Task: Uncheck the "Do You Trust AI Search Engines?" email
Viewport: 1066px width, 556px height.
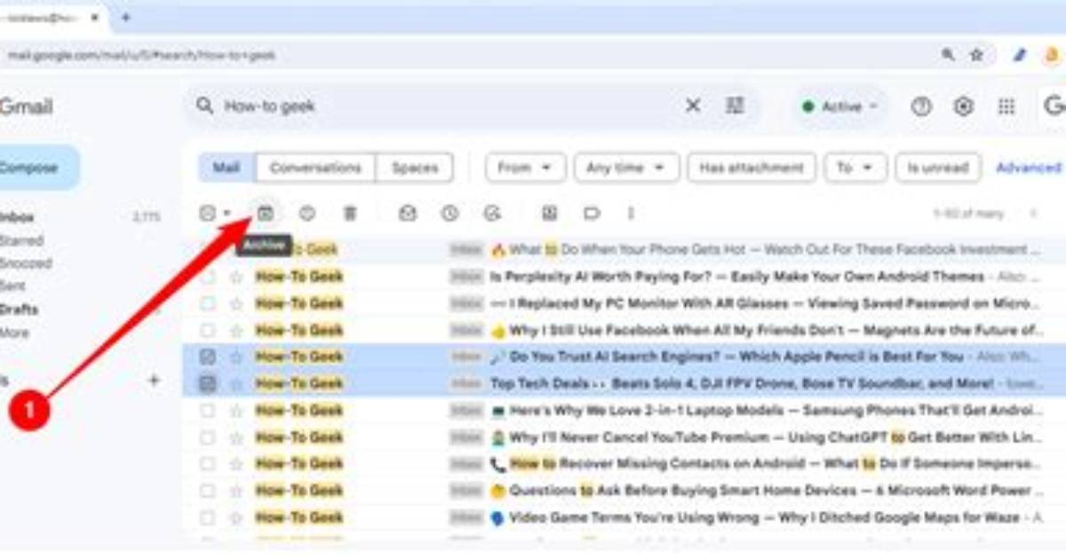Action: coord(207,356)
